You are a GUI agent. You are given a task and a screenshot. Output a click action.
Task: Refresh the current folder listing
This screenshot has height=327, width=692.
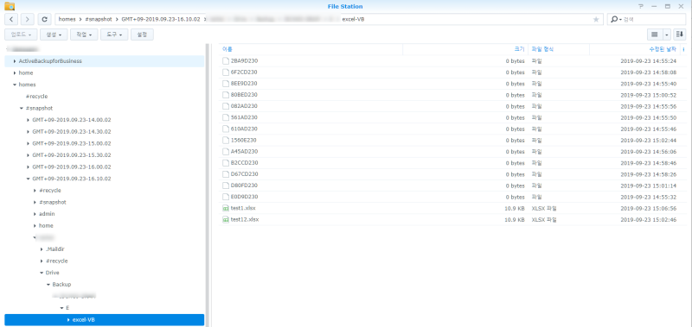click(x=44, y=19)
